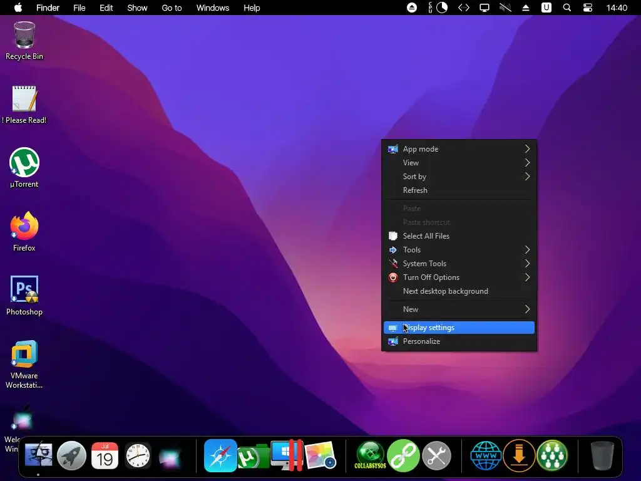
Task: Launch the COLLABSYSOS dock icon
Action: [x=371, y=455]
